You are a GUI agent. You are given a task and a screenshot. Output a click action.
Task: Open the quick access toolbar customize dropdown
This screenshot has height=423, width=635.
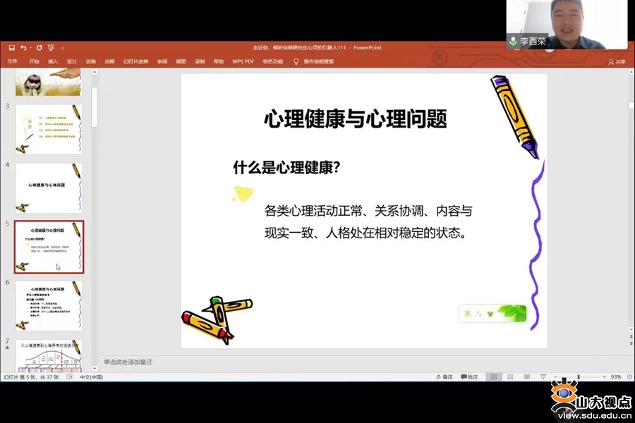point(62,47)
